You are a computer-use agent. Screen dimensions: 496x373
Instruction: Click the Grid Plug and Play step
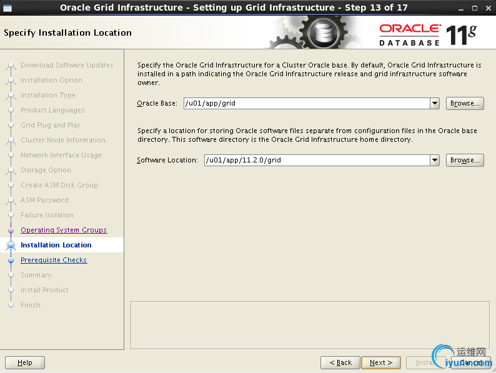(x=51, y=125)
